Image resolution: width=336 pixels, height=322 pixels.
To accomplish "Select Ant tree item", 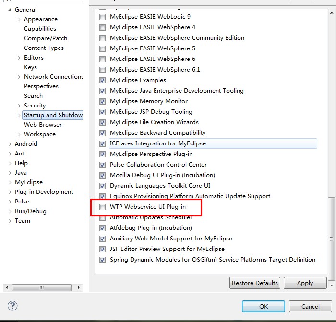I will click(x=19, y=154).
